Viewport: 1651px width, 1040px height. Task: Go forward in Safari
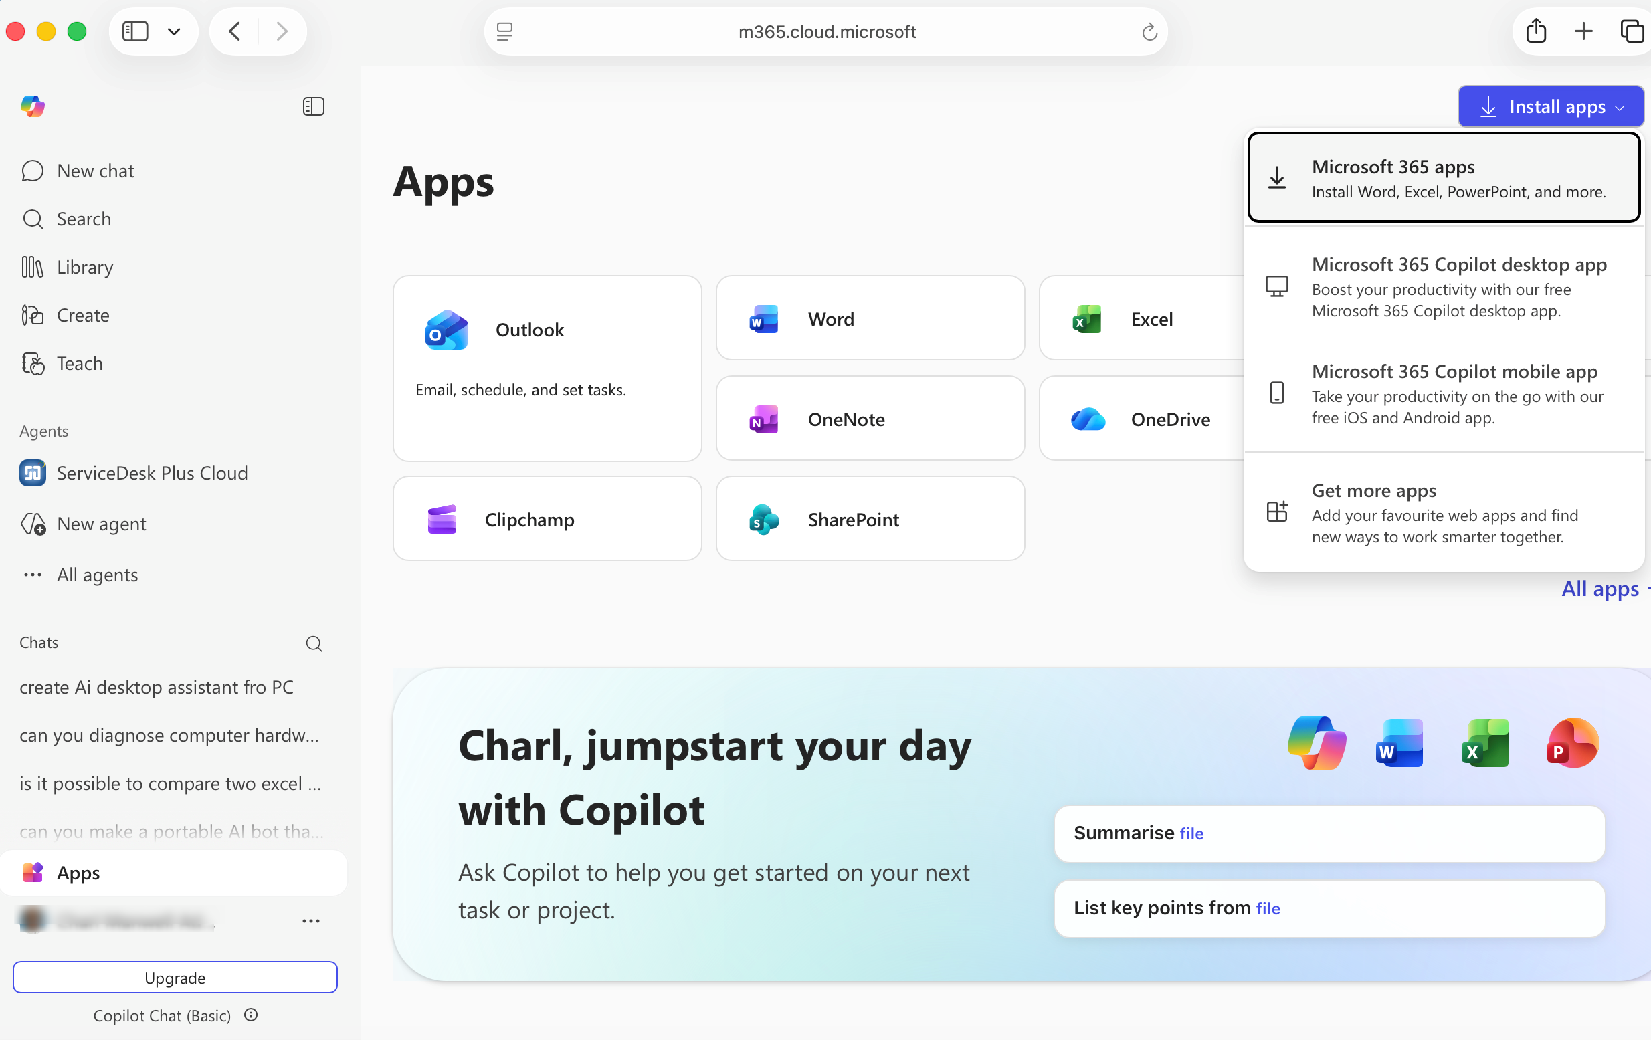point(281,31)
